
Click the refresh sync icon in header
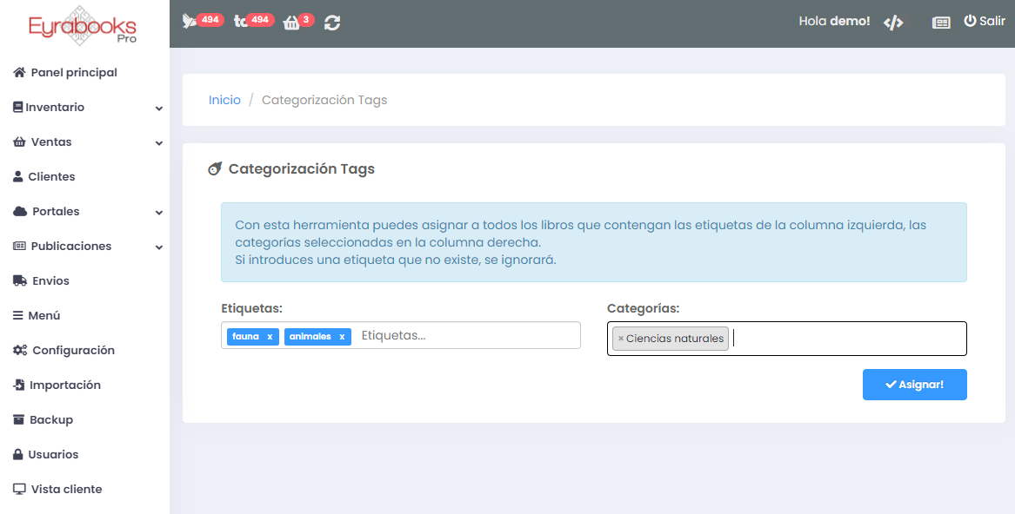click(331, 23)
